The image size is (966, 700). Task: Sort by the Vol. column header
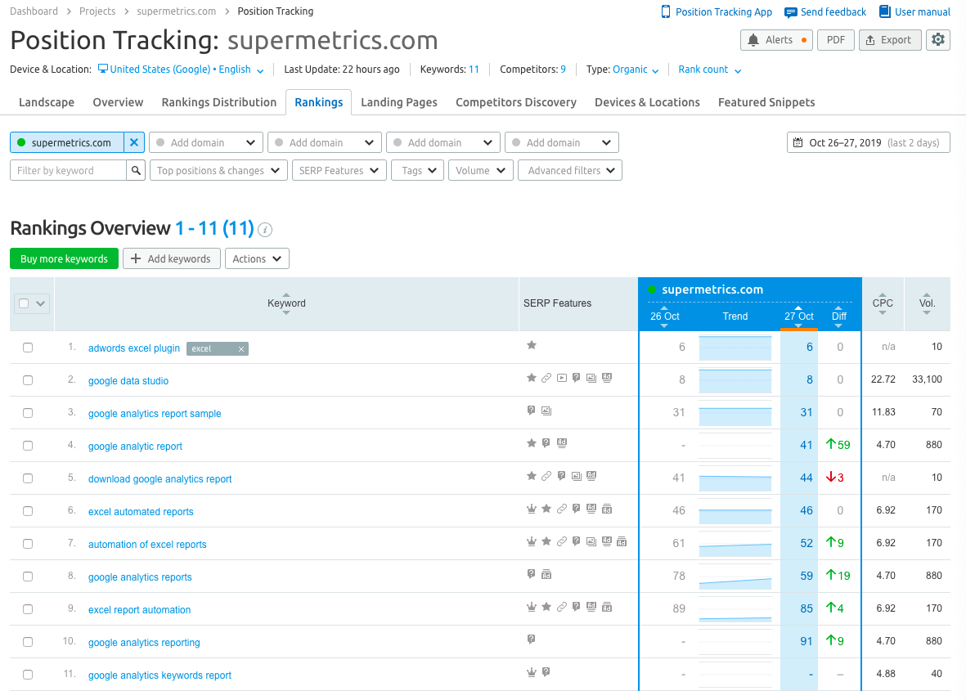928,303
